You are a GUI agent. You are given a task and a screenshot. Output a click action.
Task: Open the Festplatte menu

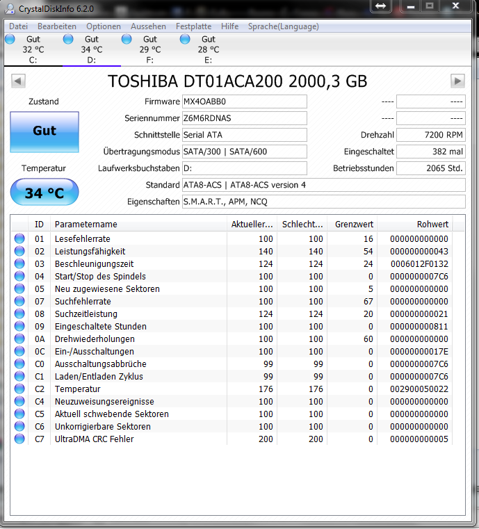pos(193,26)
